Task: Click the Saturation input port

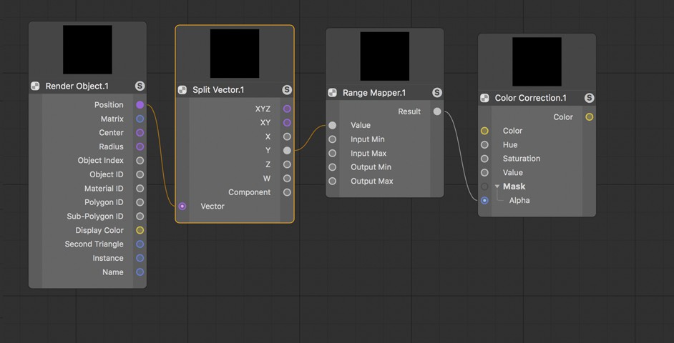Action: tap(484, 159)
